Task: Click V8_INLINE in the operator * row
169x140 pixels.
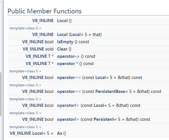Action: (36, 64)
